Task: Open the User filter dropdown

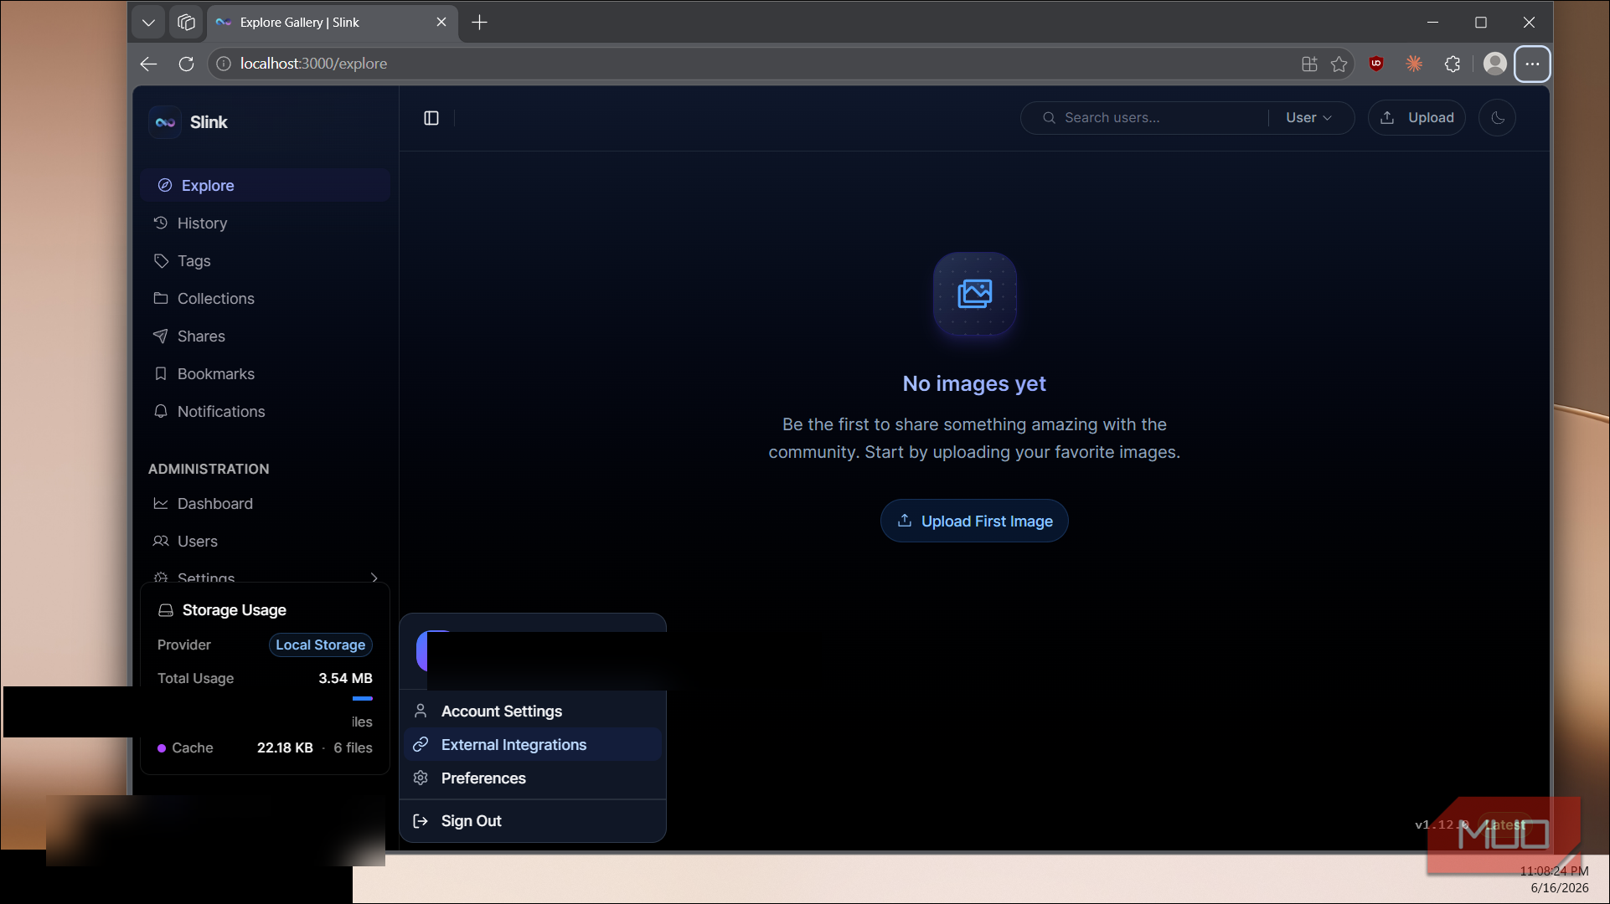Action: click(x=1308, y=118)
